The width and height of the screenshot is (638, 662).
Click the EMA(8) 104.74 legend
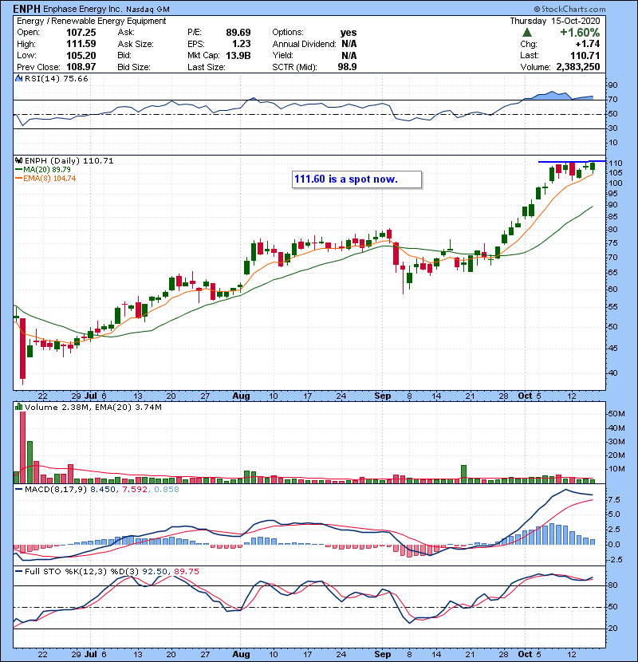point(45,178)
